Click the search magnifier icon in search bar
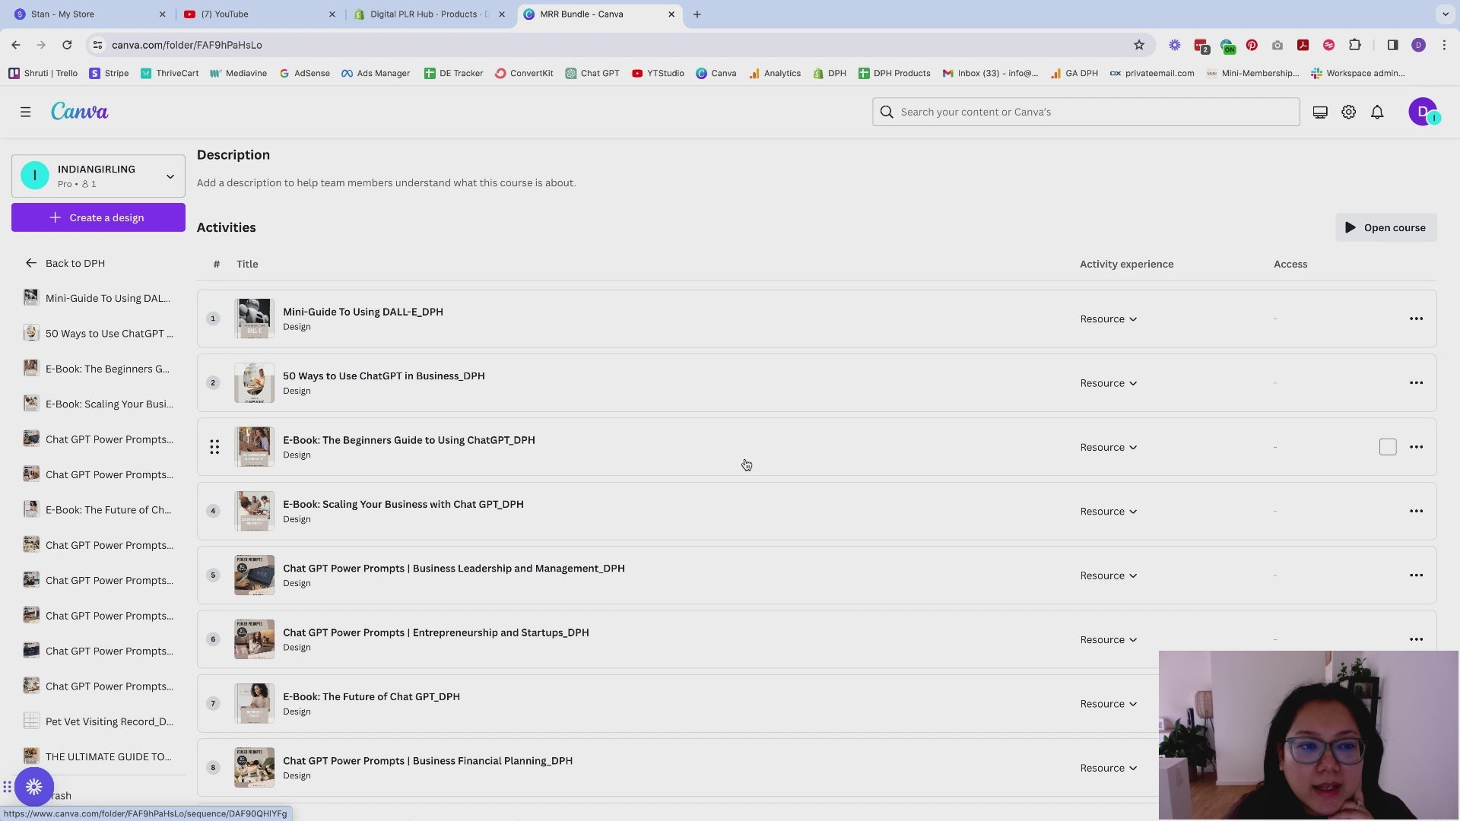 [x=886, y=112]
